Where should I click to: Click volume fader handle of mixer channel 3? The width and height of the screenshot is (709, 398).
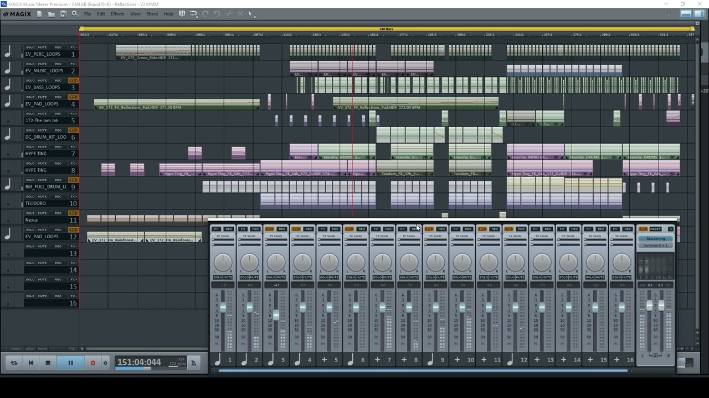click(276, 316)
